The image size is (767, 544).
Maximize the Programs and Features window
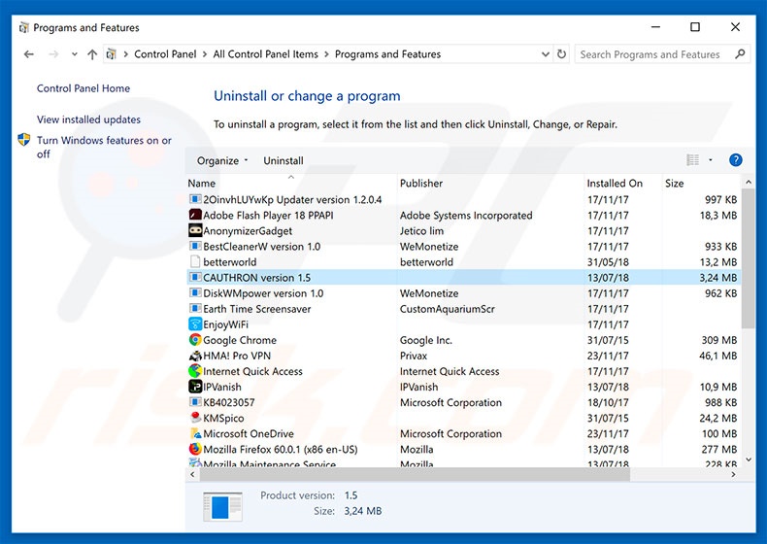tap(694, 27)
